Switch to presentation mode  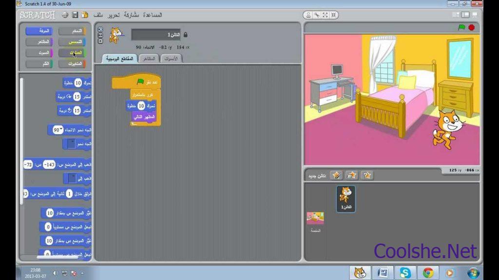475,15
